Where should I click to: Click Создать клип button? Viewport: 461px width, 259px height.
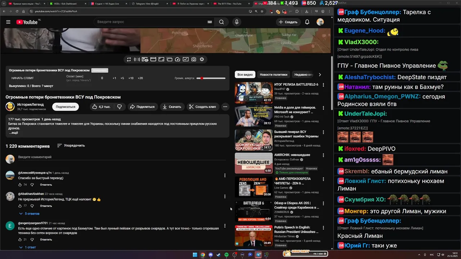click(203, 107)
